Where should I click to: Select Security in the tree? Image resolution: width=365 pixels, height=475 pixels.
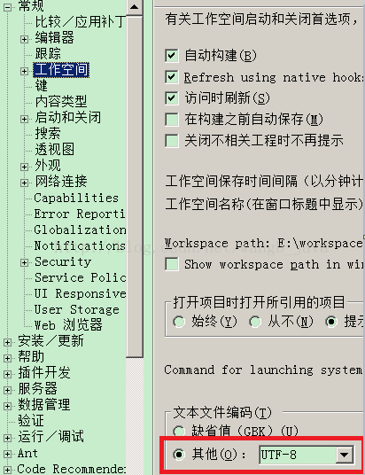[63, 261]
